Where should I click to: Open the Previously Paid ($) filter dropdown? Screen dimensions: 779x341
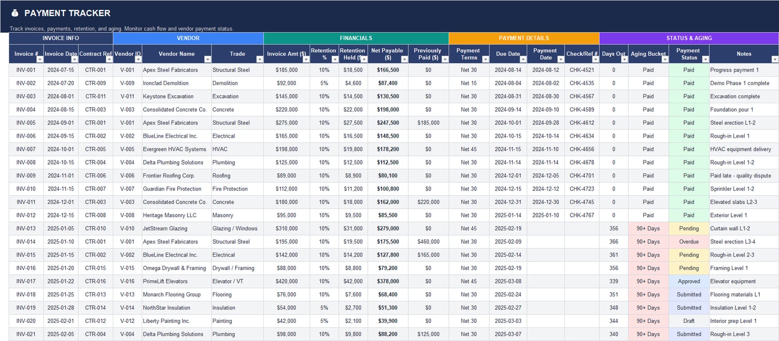445,59
